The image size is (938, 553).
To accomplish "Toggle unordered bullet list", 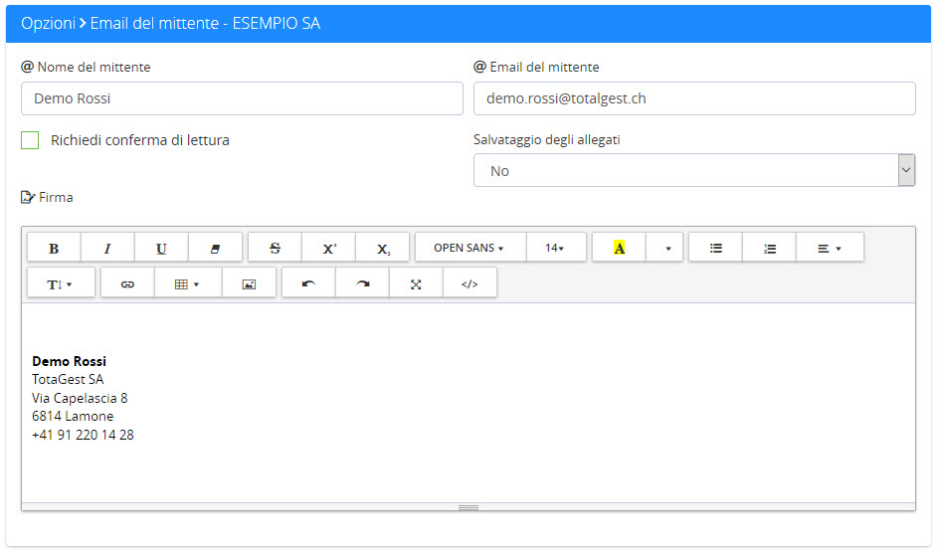I will pyautogui.click(x=715, y=248).
